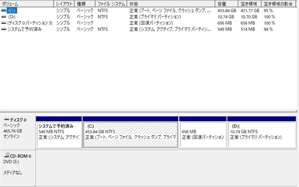Click 453.84 GB NTFS text in (C:) block
The width and height of the screenshot is (299, 187).
pyautogui.click(x=100, y=132)
